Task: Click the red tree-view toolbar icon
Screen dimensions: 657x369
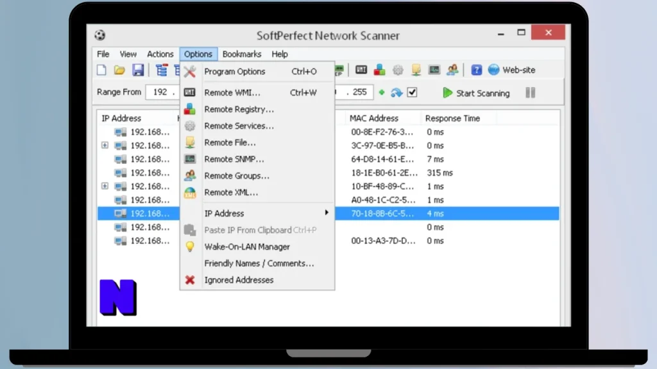Action: 162,70
